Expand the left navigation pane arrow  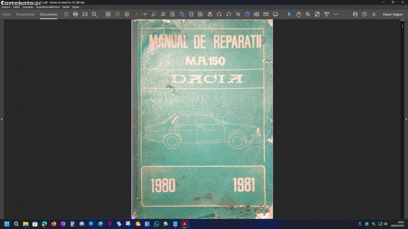pyautogui.click(x=2, y=119)
